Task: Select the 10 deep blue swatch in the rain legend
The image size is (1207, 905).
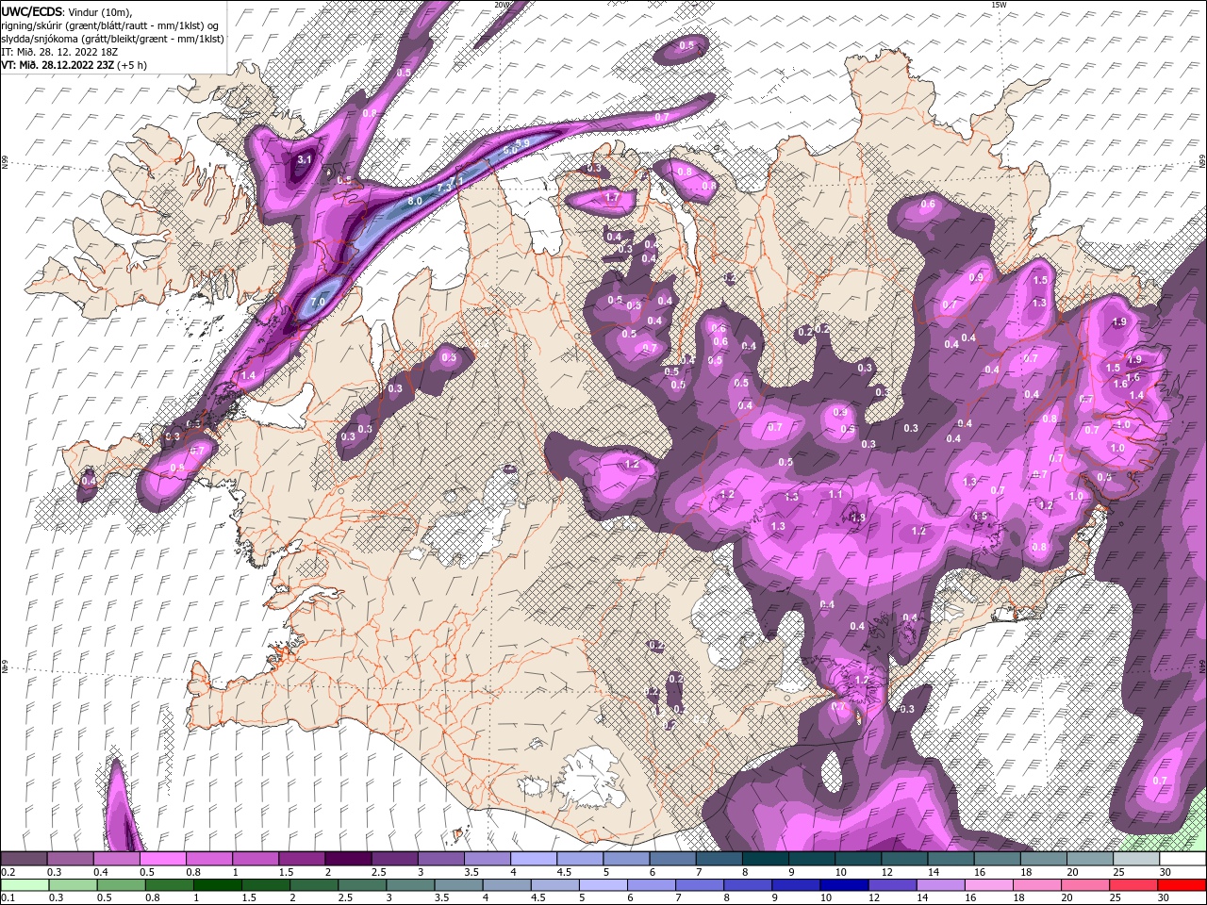Action: (x=844, y=884)
